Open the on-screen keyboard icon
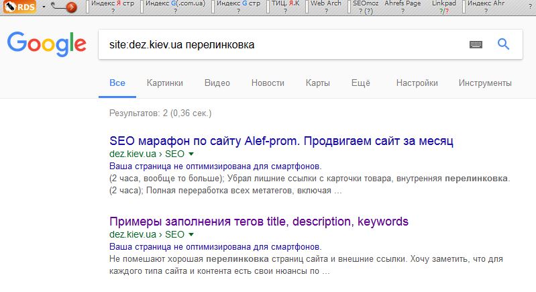The image size is (536, 292). click(476, 44)
